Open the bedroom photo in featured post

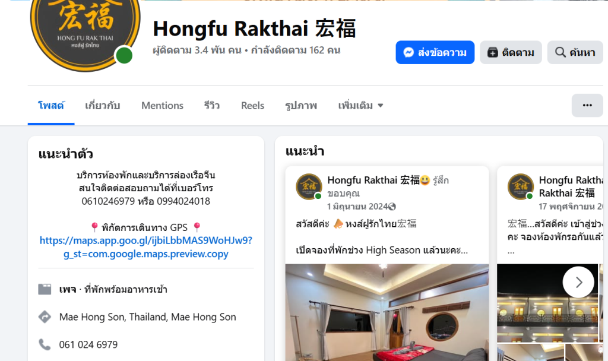387,312
